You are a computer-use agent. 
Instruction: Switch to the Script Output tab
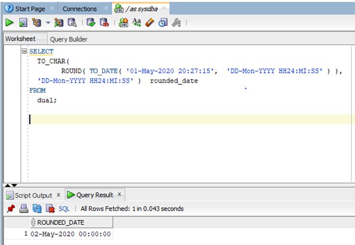[x=33, y=195]
